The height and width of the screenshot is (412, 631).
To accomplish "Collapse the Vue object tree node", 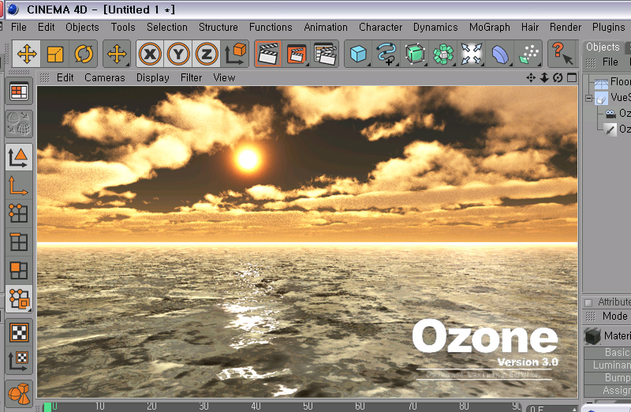I will pos(588,98).
